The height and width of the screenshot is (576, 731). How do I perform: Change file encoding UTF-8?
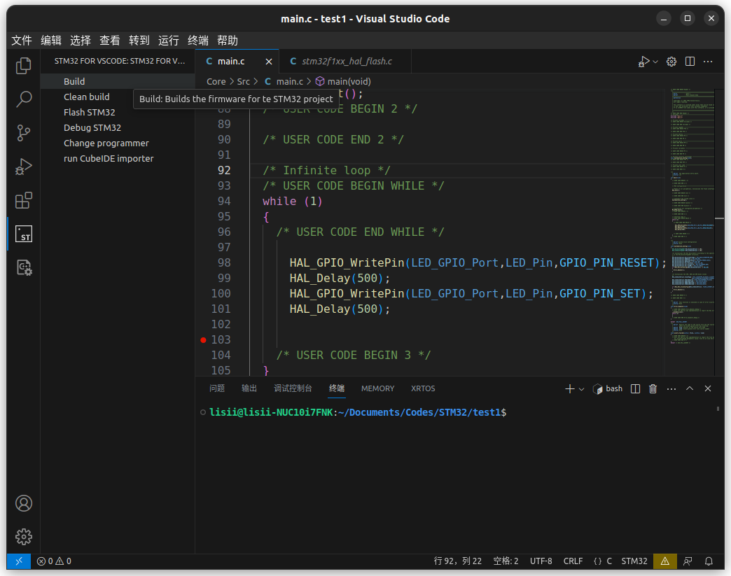541,561
